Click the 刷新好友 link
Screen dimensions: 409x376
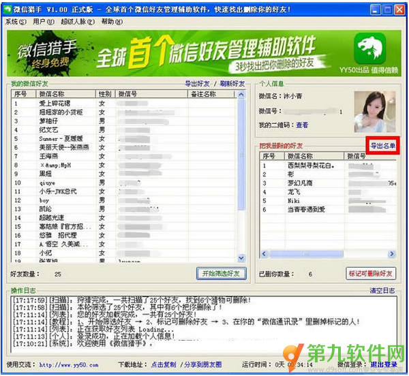click(232, 84)
